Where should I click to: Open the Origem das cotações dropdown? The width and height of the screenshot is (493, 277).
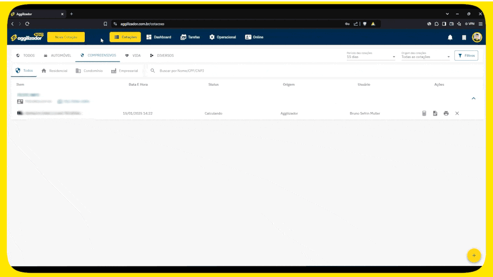point(426,57)
